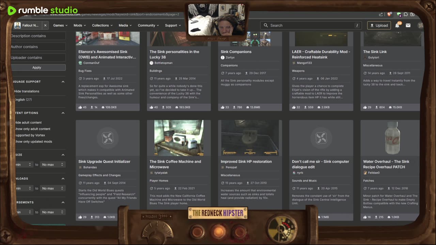Image resolution: width=436 pixels, height=245 pixels.
Task: Collapse the Downloads filter section
Action: click(x=63, y=179)
